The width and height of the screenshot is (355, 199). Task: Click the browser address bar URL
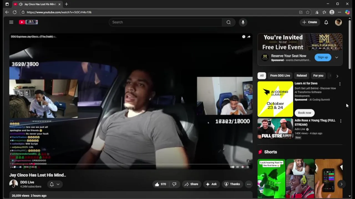tap(59, 12)
